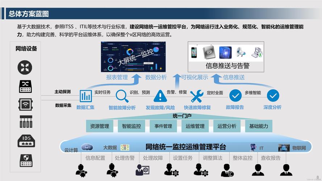Select the 实时任务 label
Viewport: 322px width, 181px height.
click(103, 92)
